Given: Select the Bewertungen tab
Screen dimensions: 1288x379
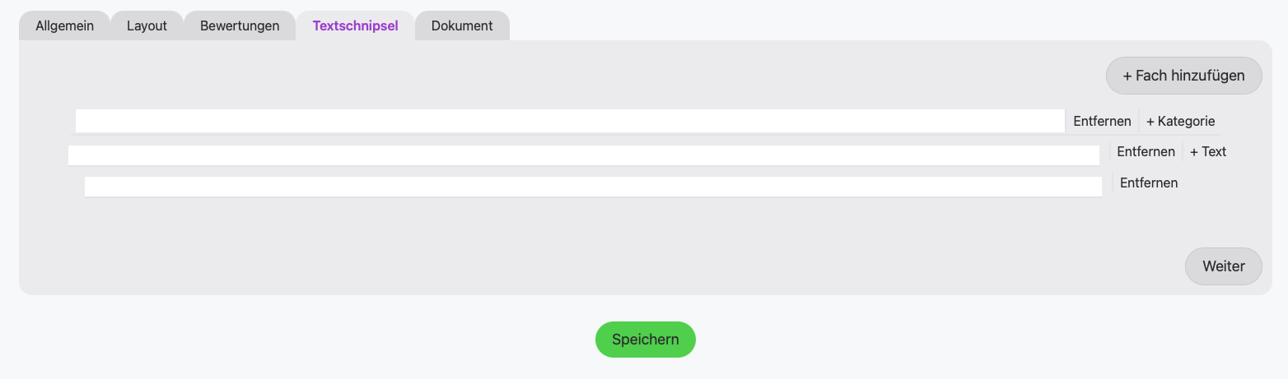Looking at the screenshot, I should [x=240, y=25].
